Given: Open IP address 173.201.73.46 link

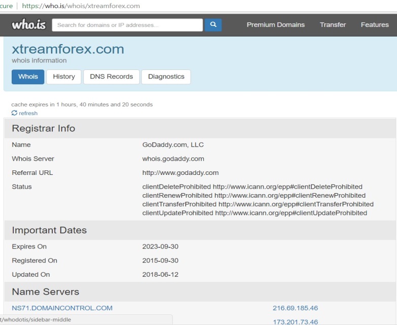Looking at the screenshot, I should [x=295, y=322].
